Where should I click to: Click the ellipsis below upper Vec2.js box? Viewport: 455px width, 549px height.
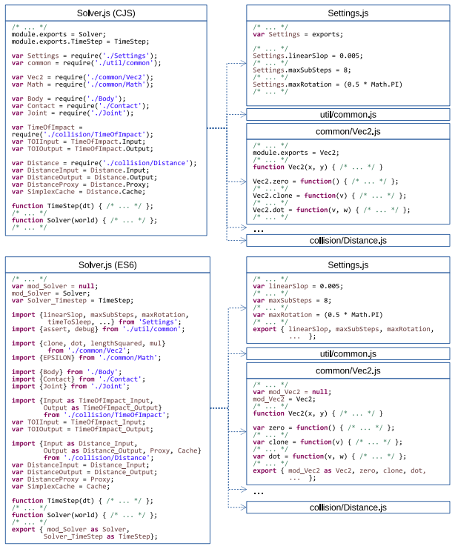[259, 230]
